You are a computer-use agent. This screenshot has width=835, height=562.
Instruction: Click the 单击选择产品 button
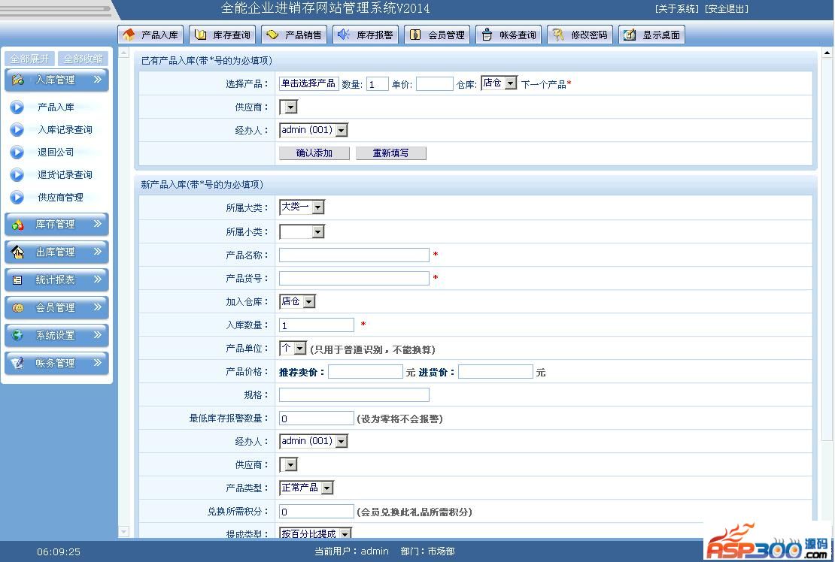click(309, 83)
